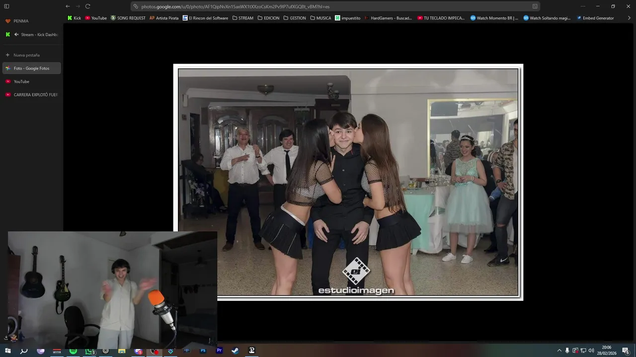
Task: Open the Windows notification center
Action: (x=626, y=351)
